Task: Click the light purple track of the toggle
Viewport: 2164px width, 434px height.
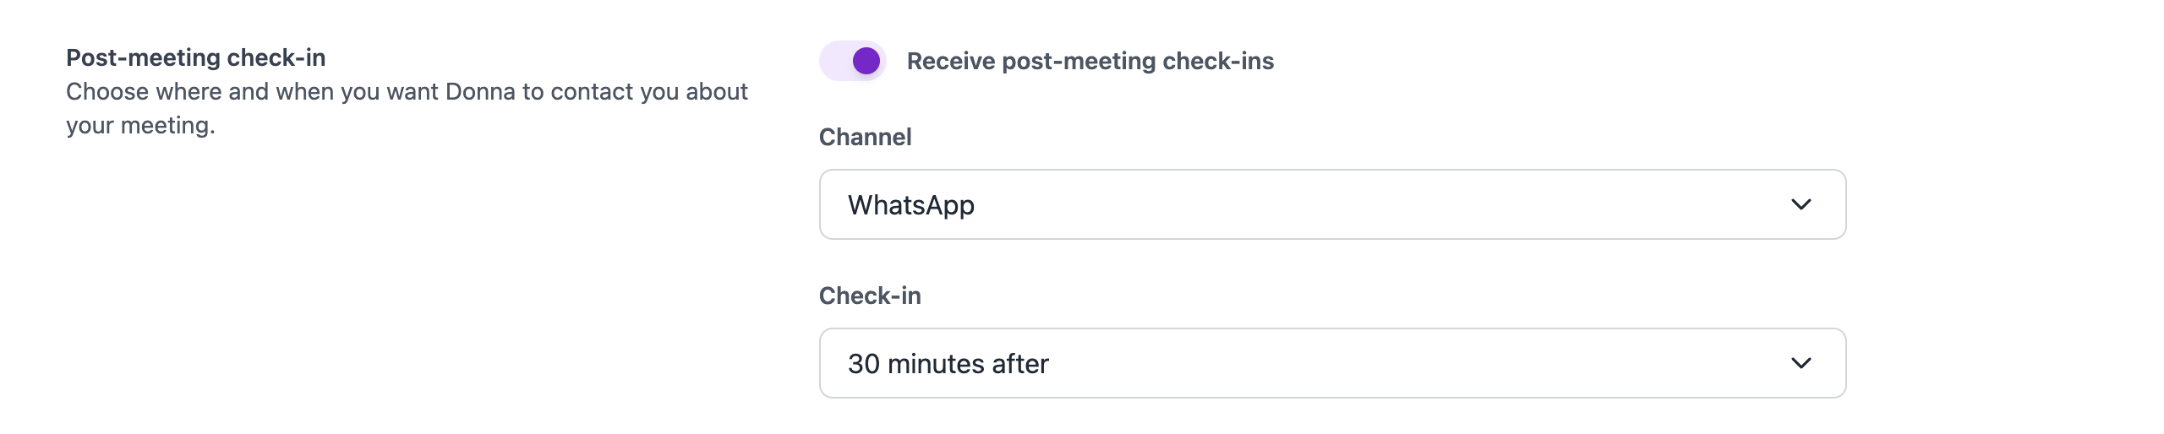Action: [x=835, y=61]
